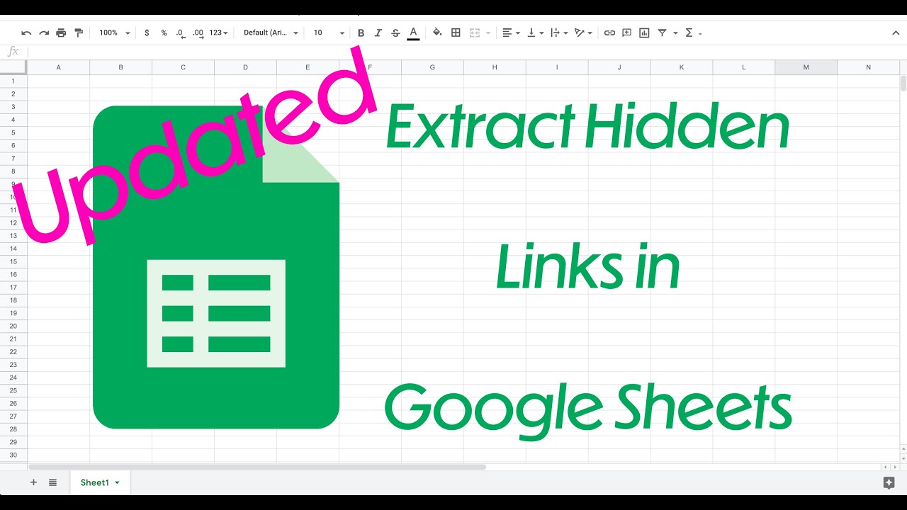Open the text color picker

(413, 33)
